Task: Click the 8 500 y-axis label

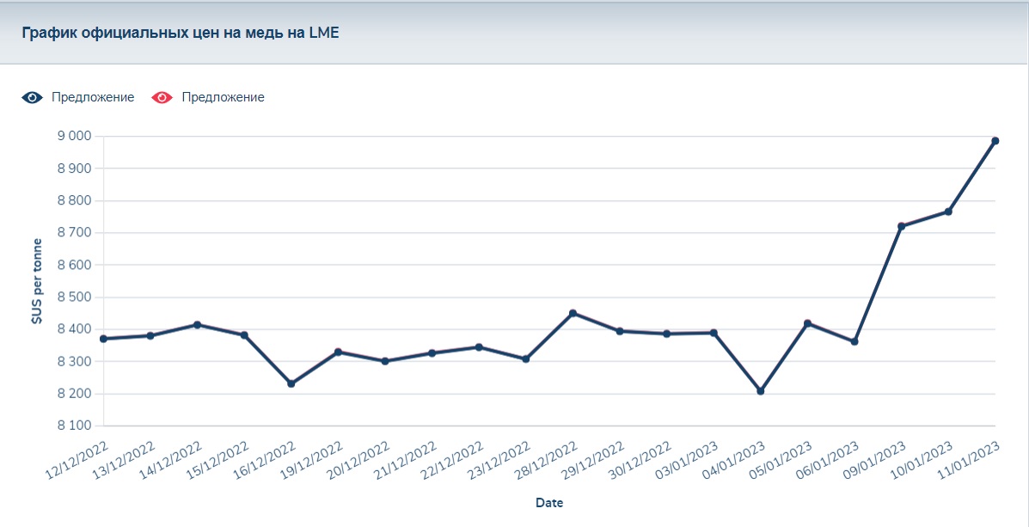Action: (x=72, y=297)
